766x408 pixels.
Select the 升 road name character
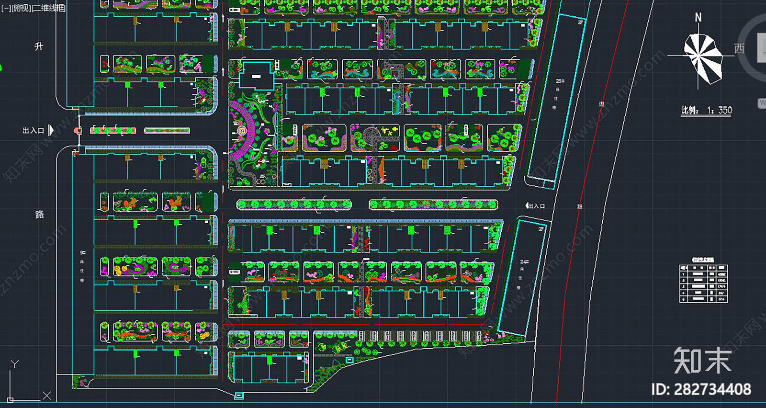[x=39, y=46]
